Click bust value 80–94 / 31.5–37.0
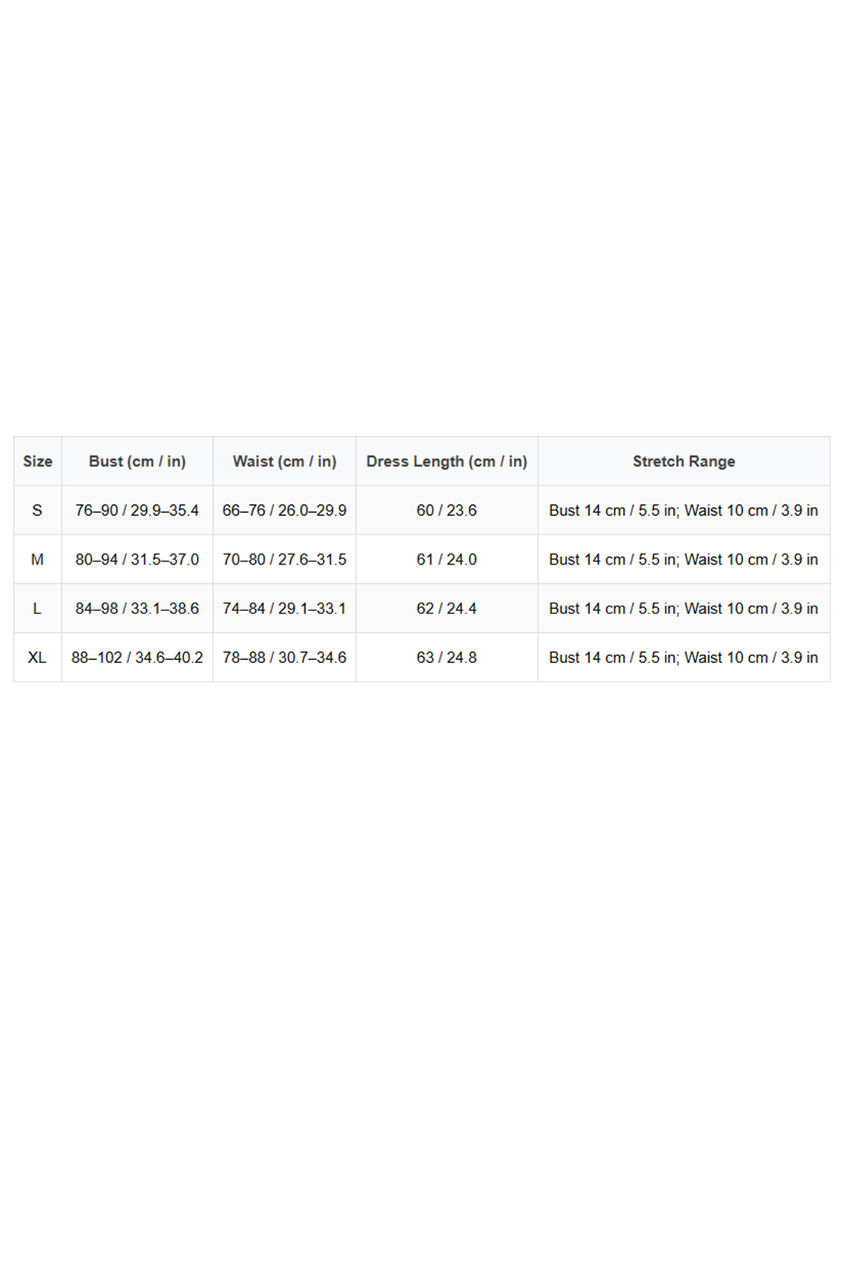This screenshot has width=842, height=1264. point(137,559)
